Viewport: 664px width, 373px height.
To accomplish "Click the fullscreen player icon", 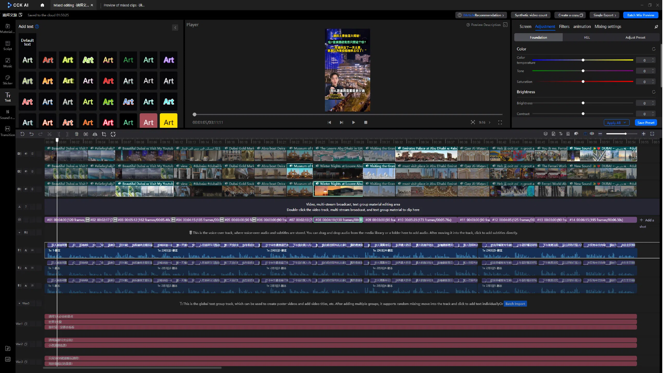I will coord(500,122).
